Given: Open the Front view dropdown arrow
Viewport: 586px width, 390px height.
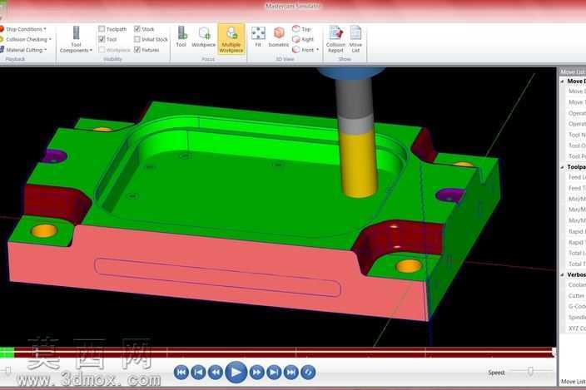Looking at the screenshot, I should pos(318,50).
